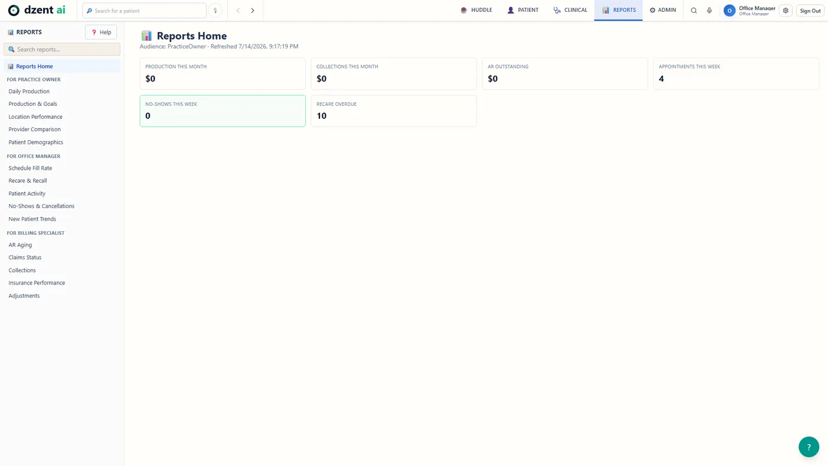Click the dzent ai logo icon
Image resolution: width=828 pixels, height=466 pixels.
coord(14,11)
